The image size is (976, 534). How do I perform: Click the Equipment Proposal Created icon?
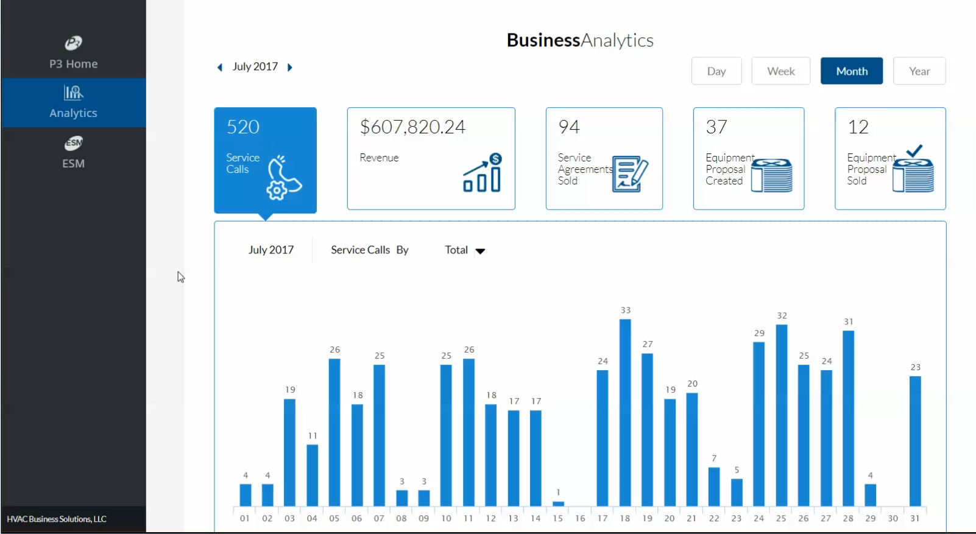pos(771,175)
